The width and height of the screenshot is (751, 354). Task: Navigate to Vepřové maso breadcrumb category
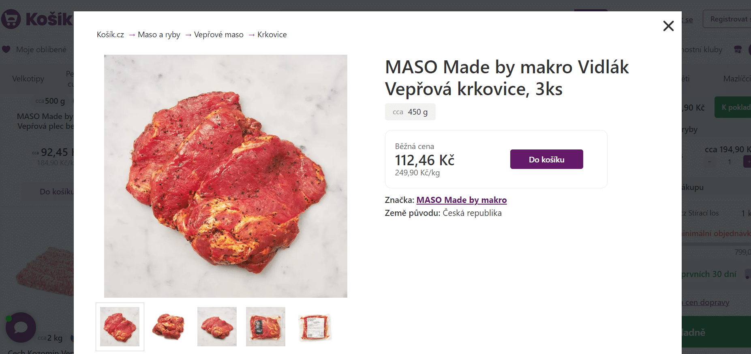pos(219,35)
